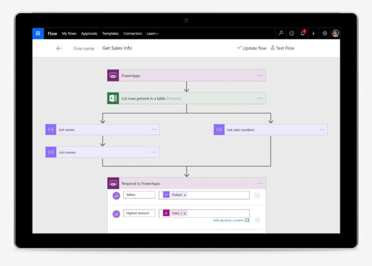The width and height of the screenshot is (372, 266).
Task: Click the Update flow button
Action: click(252, 48)
